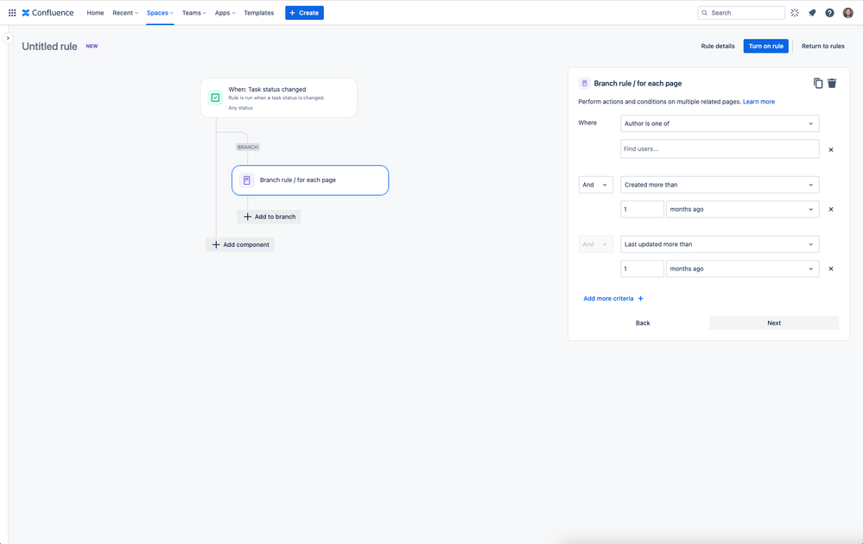
Task: Click Add more criteria link
Action: tap(613, 299)
